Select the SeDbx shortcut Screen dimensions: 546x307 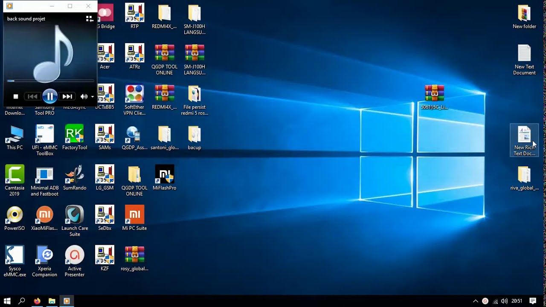[x=105, y=218]
